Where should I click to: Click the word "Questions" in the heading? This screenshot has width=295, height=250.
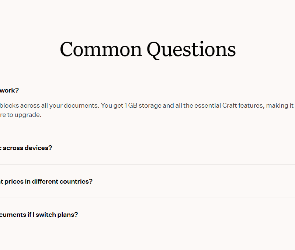(x=191, y=49)
